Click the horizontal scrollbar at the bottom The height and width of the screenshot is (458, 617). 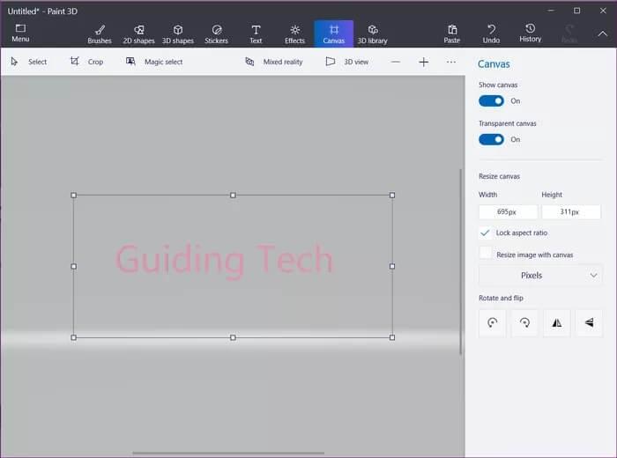tap(228, 453)
